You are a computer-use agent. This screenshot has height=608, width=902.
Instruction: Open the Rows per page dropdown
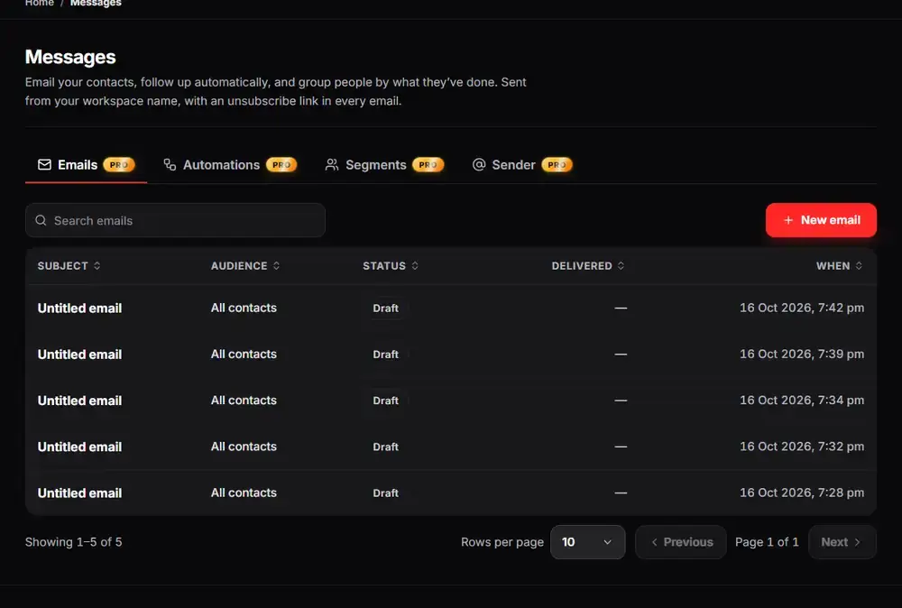pos(587,542)
